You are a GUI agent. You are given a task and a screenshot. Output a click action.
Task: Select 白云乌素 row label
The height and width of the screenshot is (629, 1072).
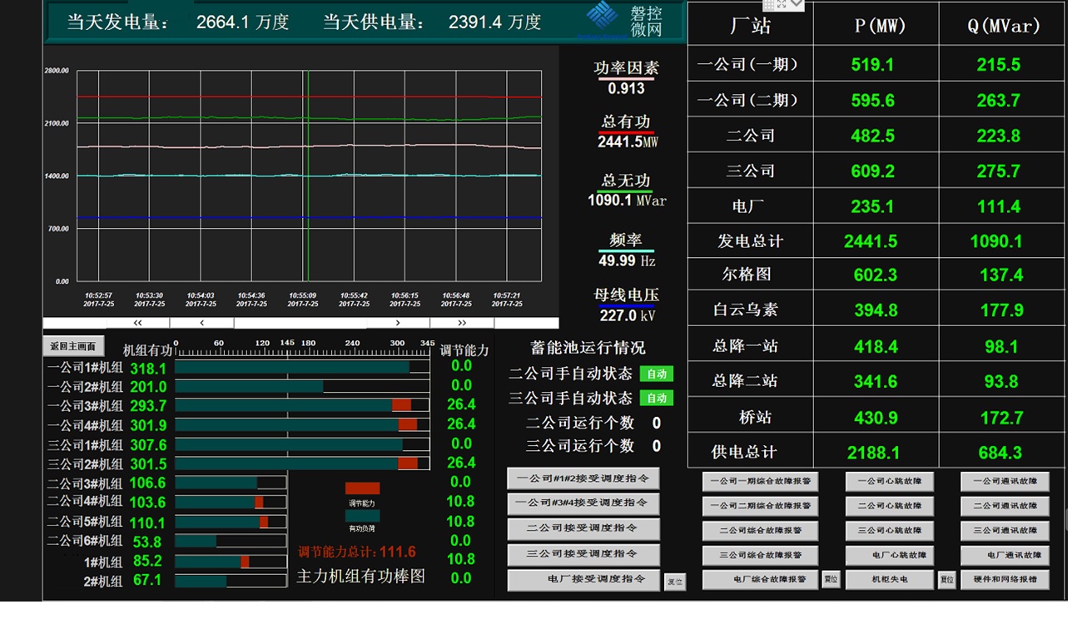click(x=746, y=310)
